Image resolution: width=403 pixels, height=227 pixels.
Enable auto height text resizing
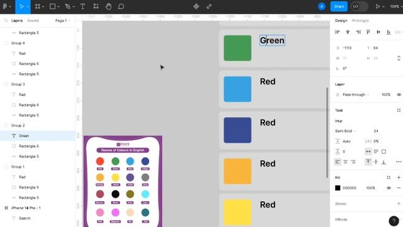click(376, 151)
